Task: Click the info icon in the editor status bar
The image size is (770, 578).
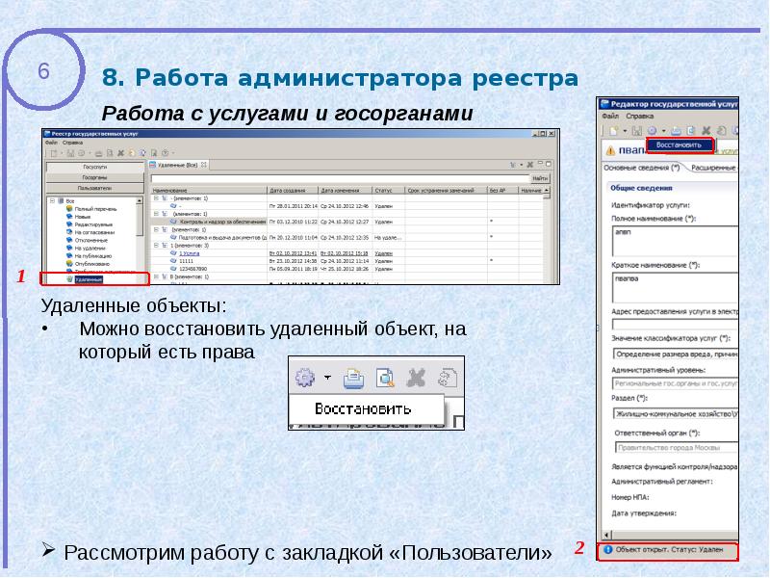Action: click(608, 551)
